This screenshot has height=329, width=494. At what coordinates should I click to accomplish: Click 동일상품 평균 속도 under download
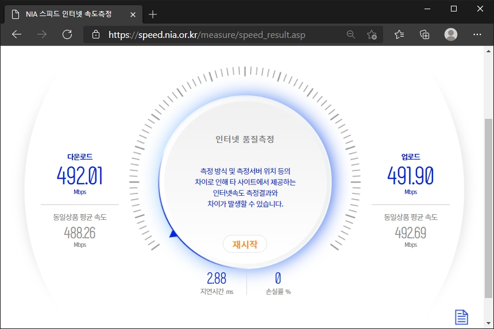tap(80, 217)
